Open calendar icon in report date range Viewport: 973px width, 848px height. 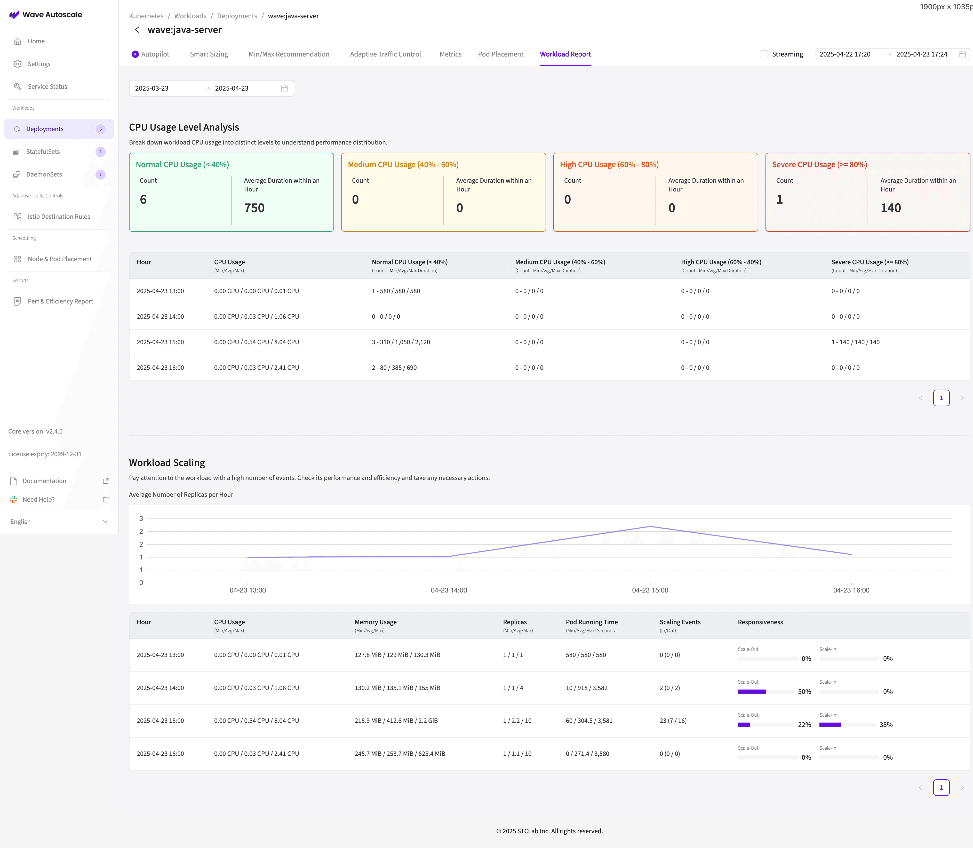[284, 89]
